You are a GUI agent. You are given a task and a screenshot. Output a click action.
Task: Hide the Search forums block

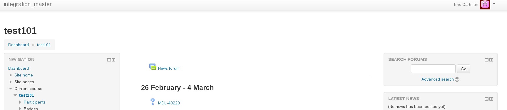click(x=487, y=60)
